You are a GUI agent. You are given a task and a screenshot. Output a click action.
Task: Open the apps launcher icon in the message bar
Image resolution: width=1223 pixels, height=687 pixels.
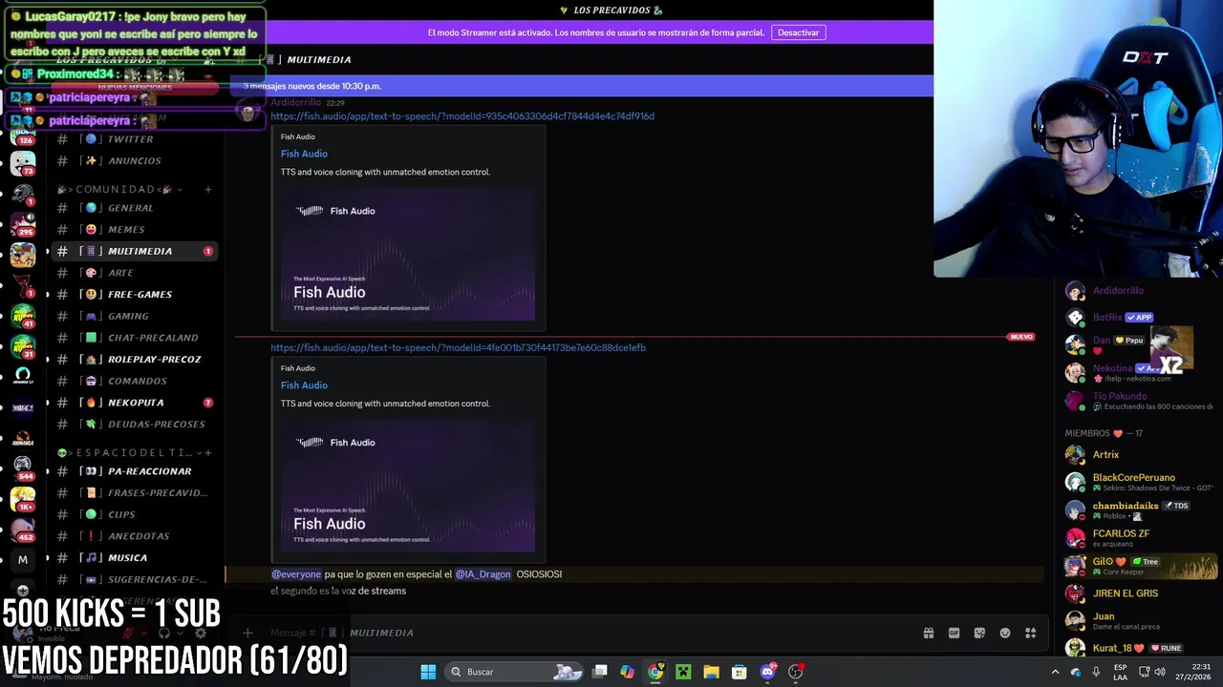[x=1031, y=633]
